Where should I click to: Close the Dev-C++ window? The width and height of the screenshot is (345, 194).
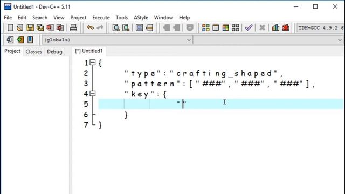pyautogui.click(x=335, y=6)
